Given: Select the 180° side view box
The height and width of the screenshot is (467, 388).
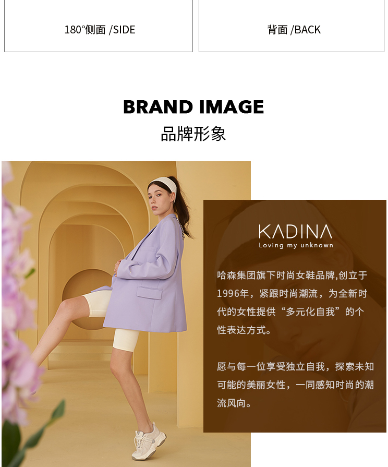Looking at the screenshot, I should [99, 26].
